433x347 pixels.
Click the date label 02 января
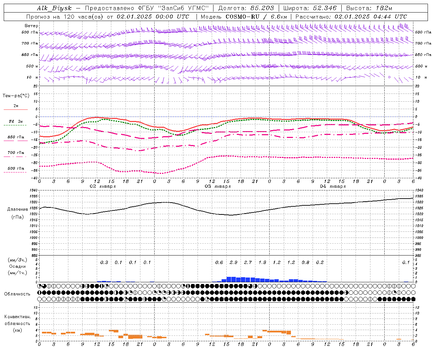tap(103, 186)
